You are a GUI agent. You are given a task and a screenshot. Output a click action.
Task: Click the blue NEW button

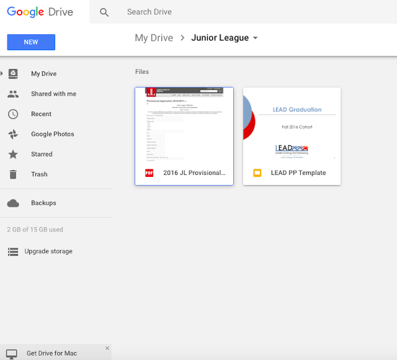tap(31, 42)
